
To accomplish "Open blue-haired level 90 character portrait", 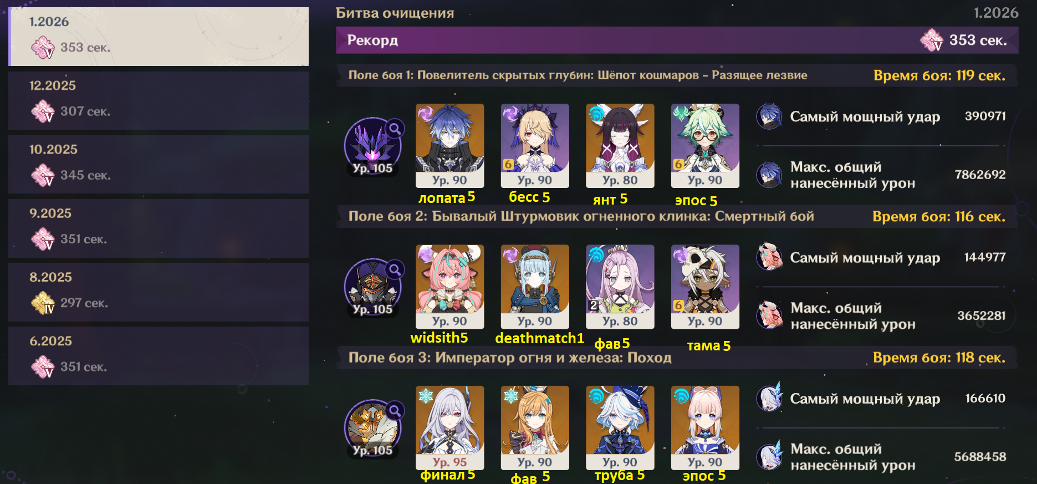I will (449, 145).
